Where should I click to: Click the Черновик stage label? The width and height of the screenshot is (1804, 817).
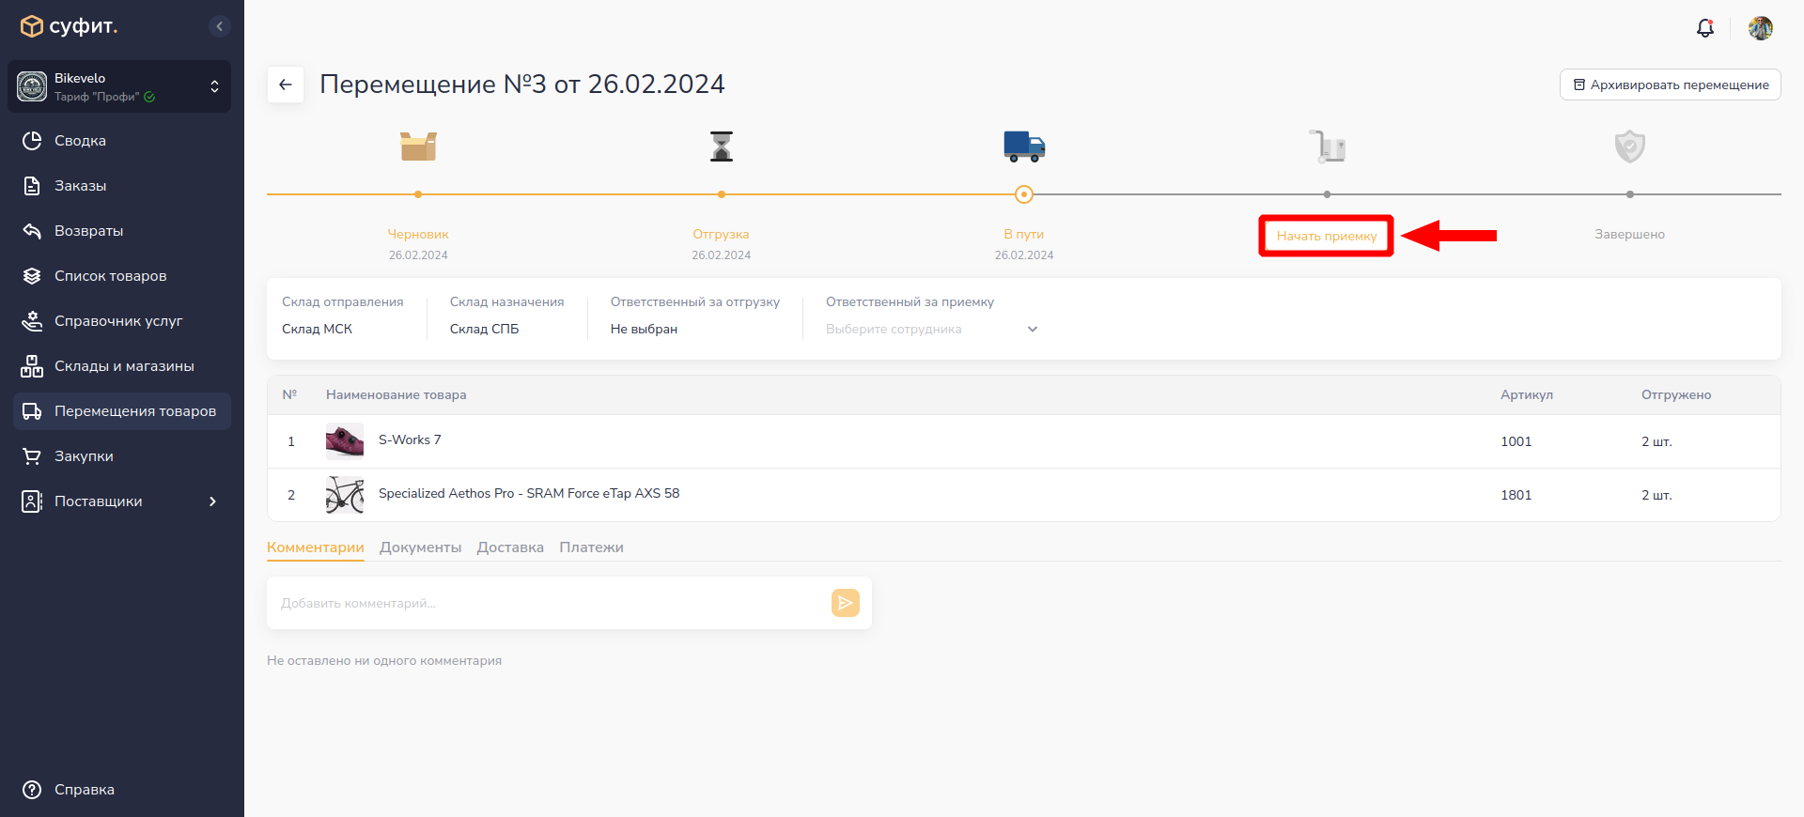418,235
